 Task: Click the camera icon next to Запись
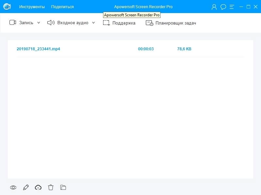point(13,23)
